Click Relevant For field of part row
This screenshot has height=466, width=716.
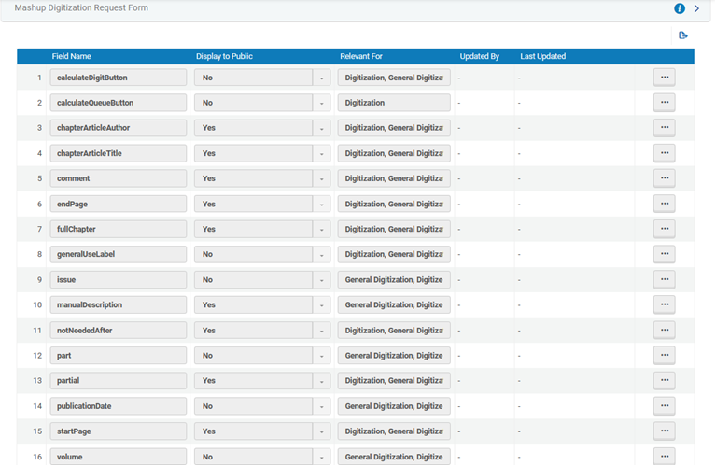(394, 356)
